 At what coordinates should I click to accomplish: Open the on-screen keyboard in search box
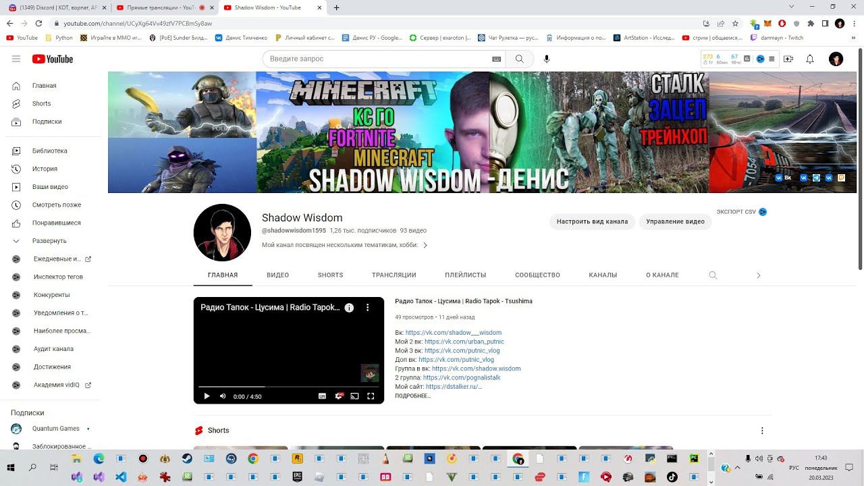[497, 59]
